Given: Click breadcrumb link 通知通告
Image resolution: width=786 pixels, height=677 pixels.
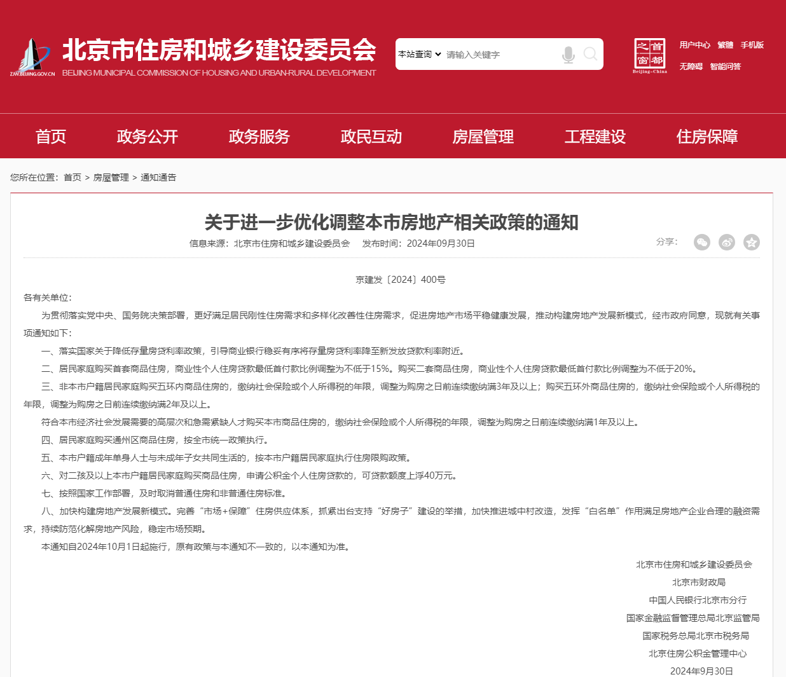Looking at the screenshot, I should [x=158, y=177].
